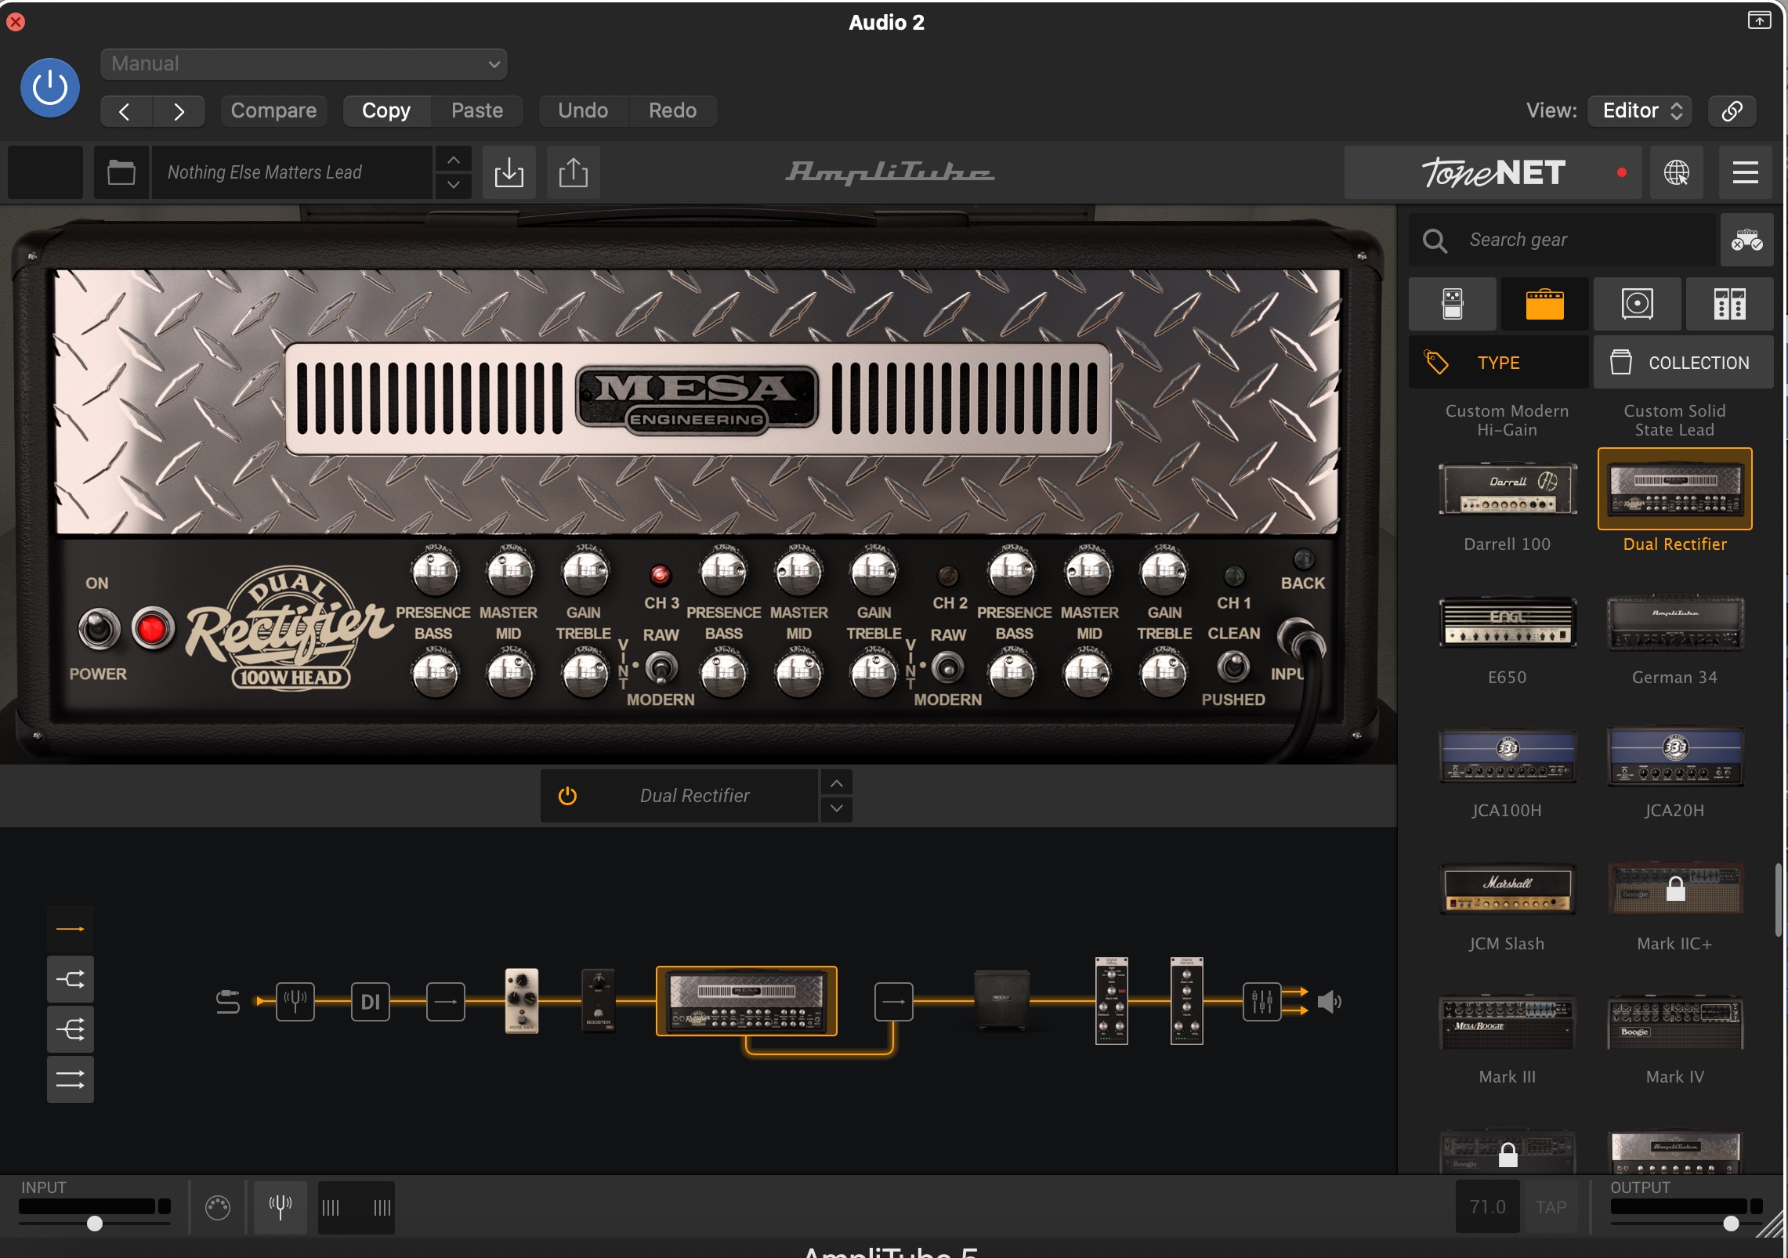This screenshot has height=1258, width=1788.
Task: Click the Undo button
Action: point(583,111)
